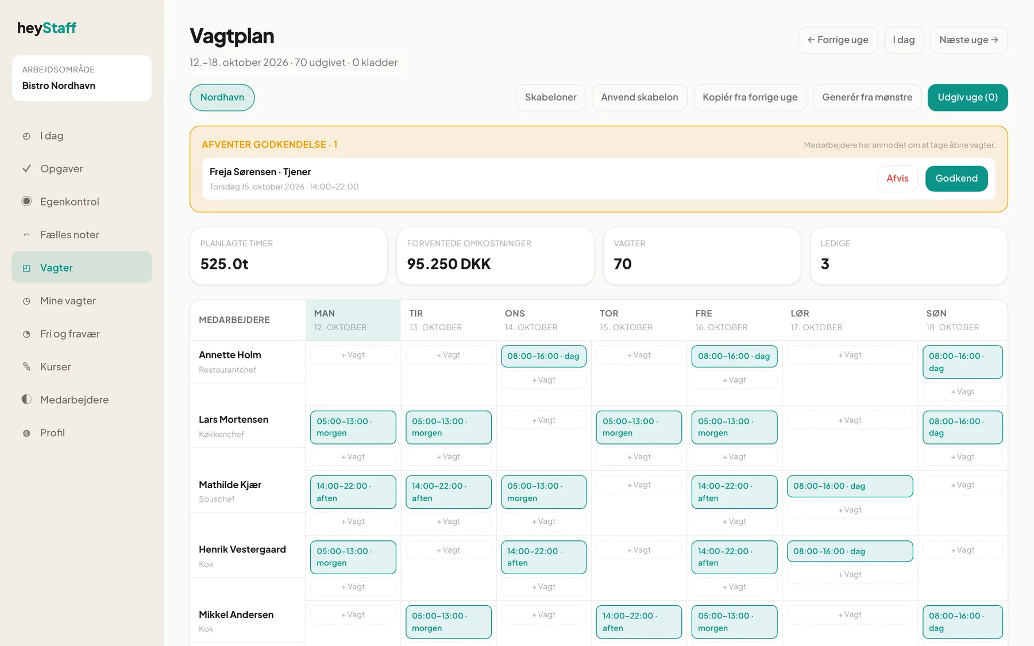This screenshot has height=646, width=1034.
Task: Open Henrik Vestergaard's Wednesday 14:00–22:00 aften shift
Action: coord(543,557)
